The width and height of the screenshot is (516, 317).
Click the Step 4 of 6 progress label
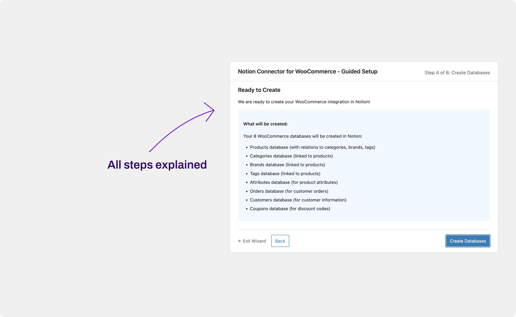click(457, 73)
